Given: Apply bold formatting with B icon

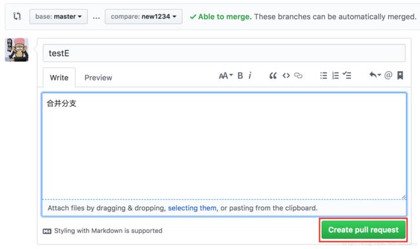Looking at the screenshot, I should click(x=240, y=76).
